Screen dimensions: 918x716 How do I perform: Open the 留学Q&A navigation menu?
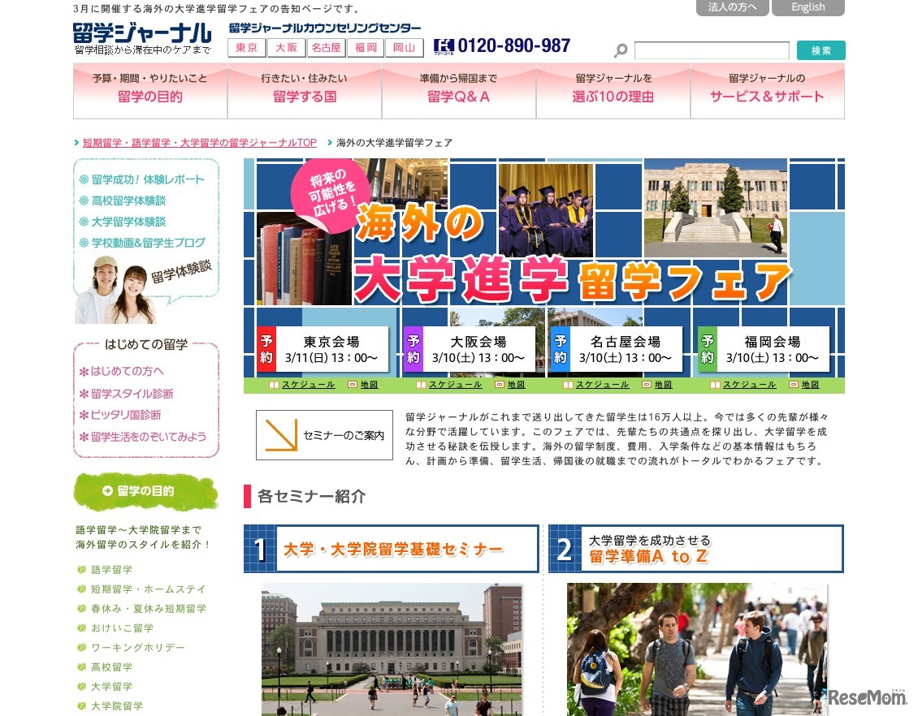[458, 91]
